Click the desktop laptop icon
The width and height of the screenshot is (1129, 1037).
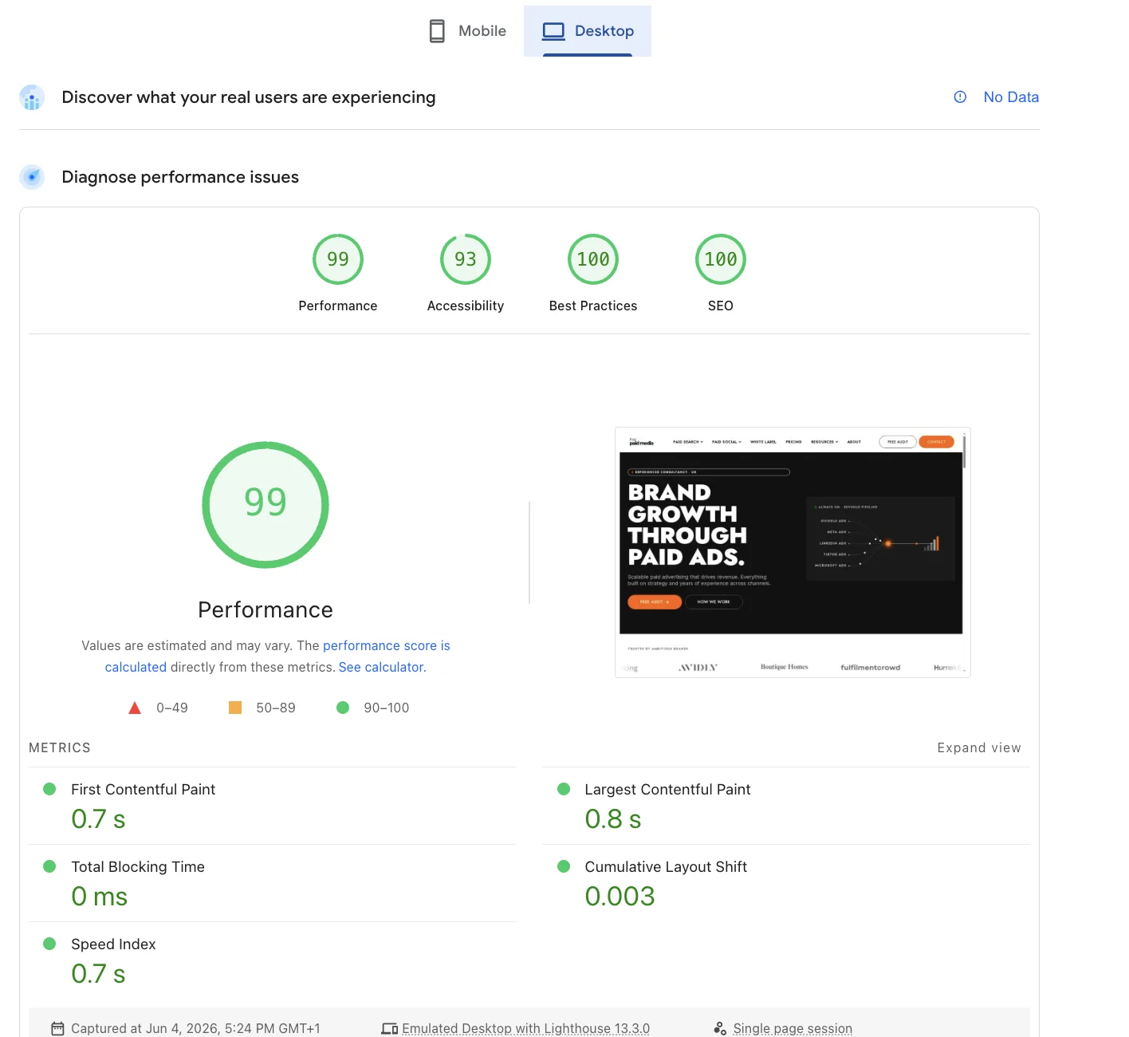pyautogui.click(x=553, y=31)
